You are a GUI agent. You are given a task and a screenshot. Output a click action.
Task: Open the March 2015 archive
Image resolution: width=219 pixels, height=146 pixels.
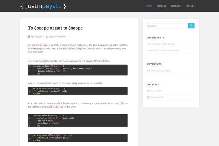coord(157,97)
